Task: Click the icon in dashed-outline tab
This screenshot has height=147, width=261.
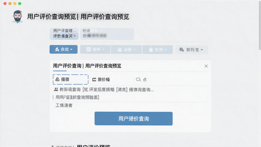Action: pyautogui.click(x=57, y=79)
